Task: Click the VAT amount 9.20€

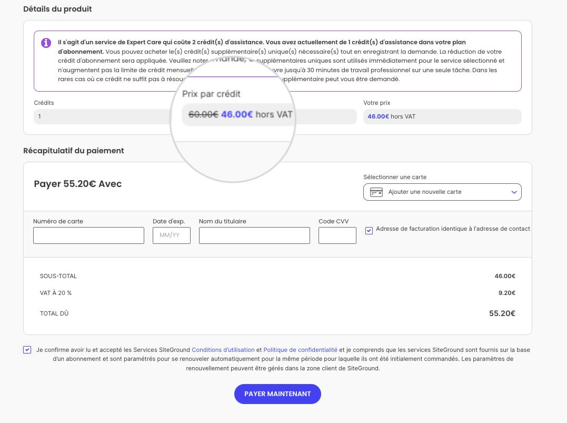Action: 506,293
